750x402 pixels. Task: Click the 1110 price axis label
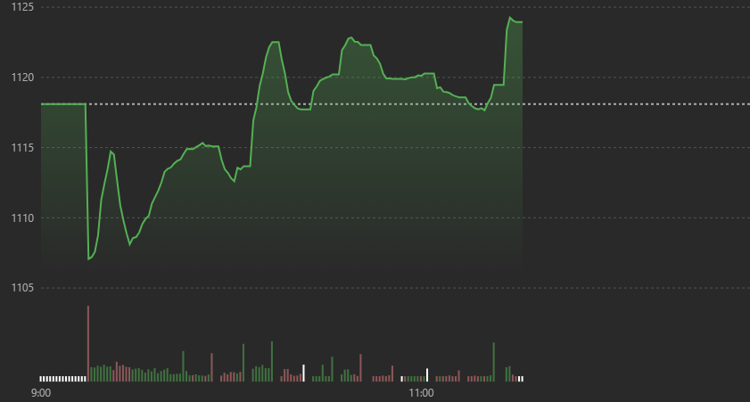22,217
